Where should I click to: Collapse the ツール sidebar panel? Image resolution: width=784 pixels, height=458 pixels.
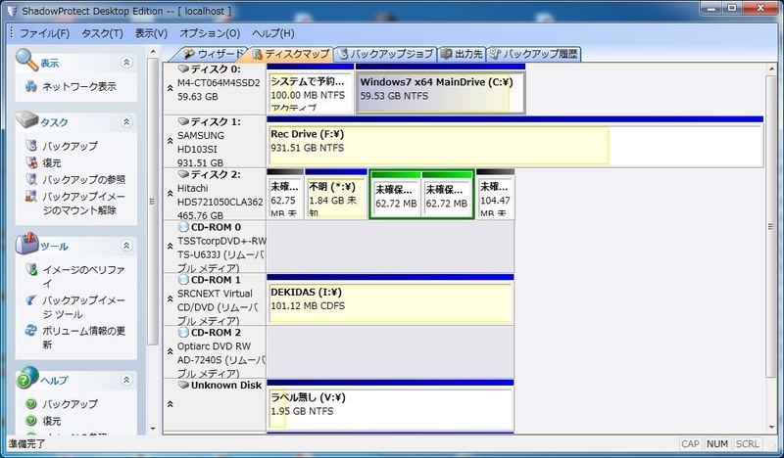point(126,246)
